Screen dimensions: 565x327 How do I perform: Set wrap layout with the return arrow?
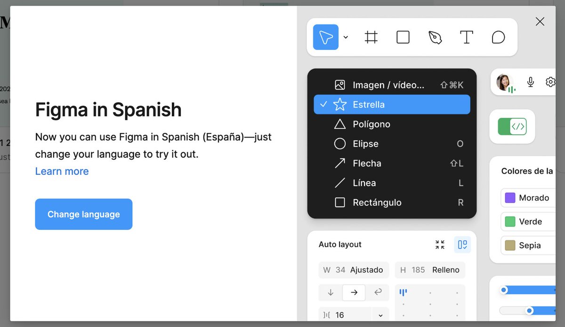(x=378, y=293)
